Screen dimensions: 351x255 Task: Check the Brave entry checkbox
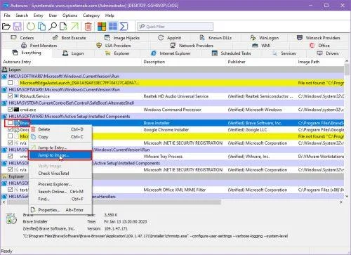(10, 123)
